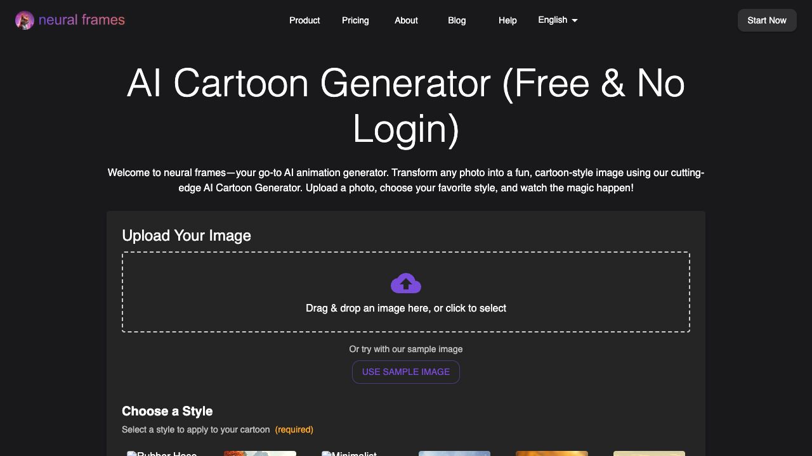The height and width of the screenshot is (456, 812).
Task: Select the rightmost beige style thumbnail
Action: pos(650,454)
